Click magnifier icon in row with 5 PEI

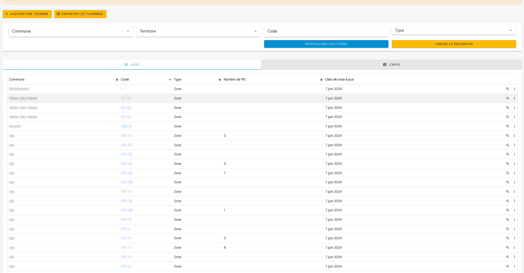[507, 164]
